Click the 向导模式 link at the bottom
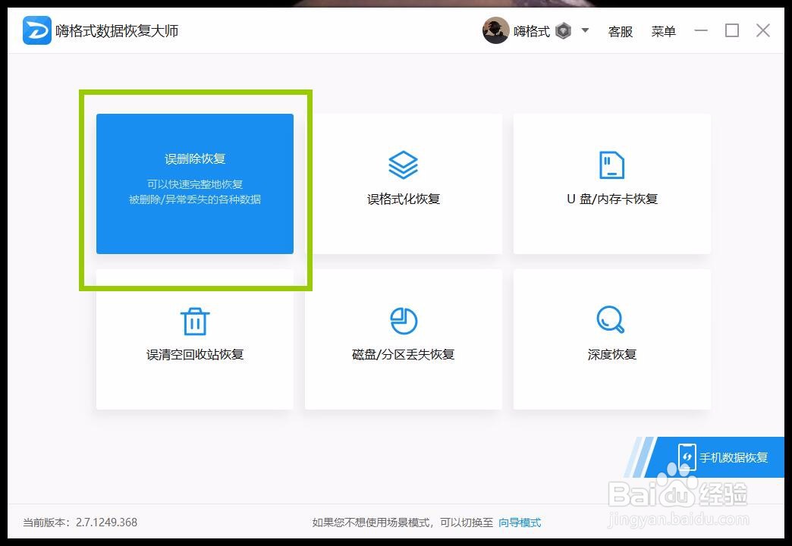Image resolution: width=792 pixels, height=546 pixels. (x=520, y=522)
